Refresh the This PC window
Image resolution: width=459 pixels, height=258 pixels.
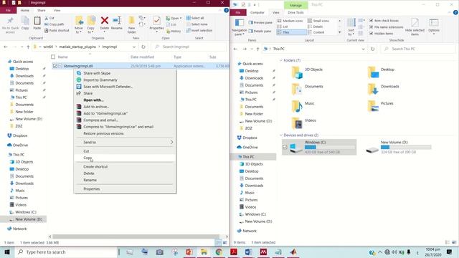[x=372, y=49]
